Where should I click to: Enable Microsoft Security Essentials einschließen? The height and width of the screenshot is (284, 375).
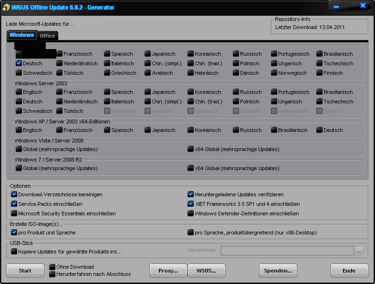14,213
